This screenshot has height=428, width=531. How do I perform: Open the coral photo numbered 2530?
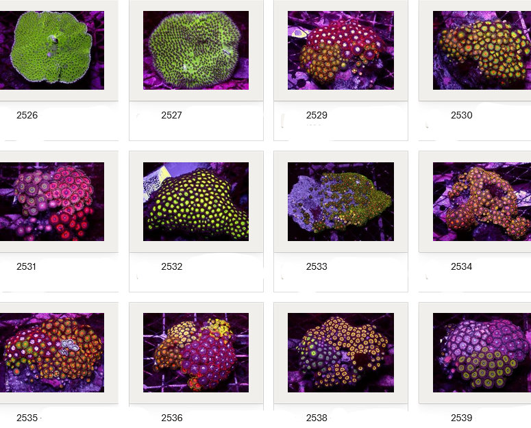tap(482, 51)
